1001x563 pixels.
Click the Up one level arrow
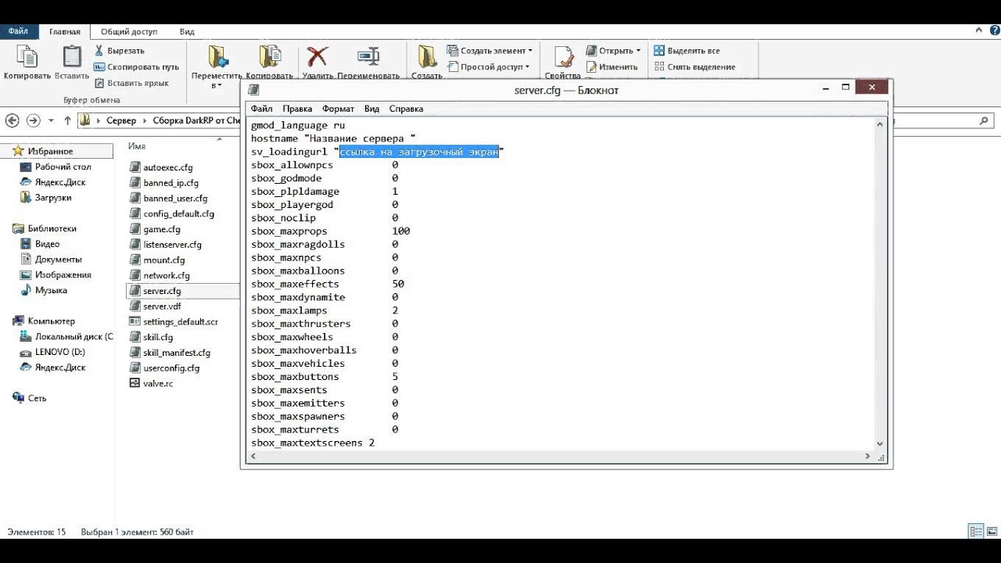coord(67,120)
